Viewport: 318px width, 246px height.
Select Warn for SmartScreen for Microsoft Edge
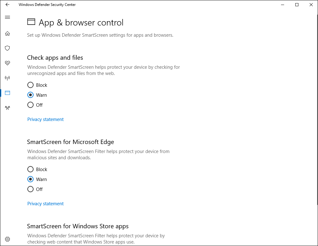pyautogui.click(x=30, y=179)
